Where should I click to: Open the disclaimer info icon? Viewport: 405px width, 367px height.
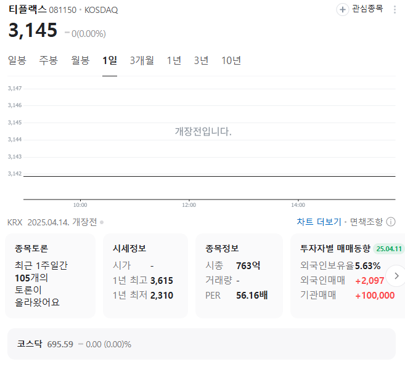coord(391,222)
